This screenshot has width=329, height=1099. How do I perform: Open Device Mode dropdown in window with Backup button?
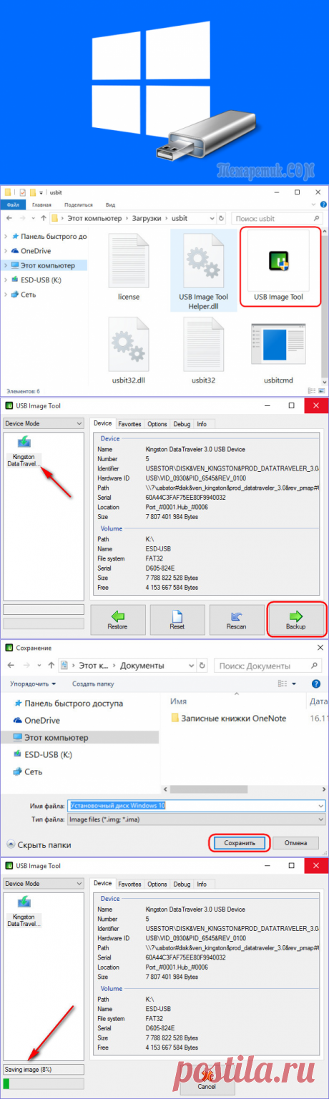[x=43, y=423]
